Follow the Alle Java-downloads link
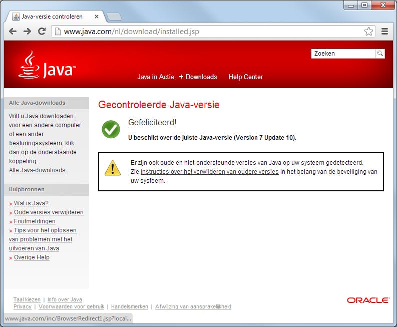The image size is (397, 327). click(37, 170)
